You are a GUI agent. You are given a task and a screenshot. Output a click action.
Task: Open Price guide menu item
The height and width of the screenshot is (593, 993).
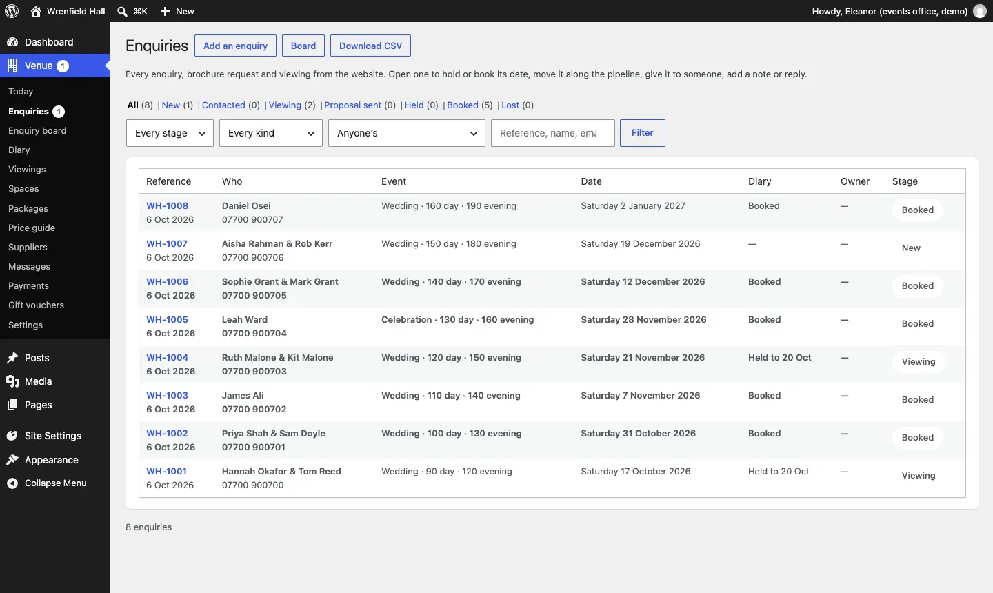[32, 228]
